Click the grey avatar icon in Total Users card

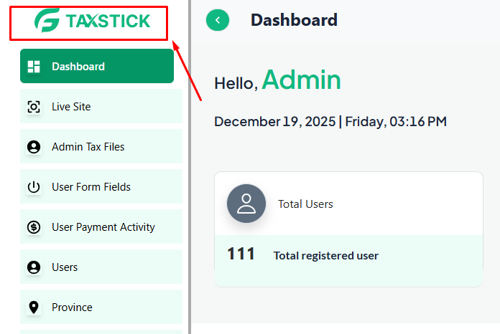(x=246, y=204)
